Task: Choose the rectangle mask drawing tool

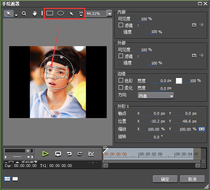Action: point(50,14)
